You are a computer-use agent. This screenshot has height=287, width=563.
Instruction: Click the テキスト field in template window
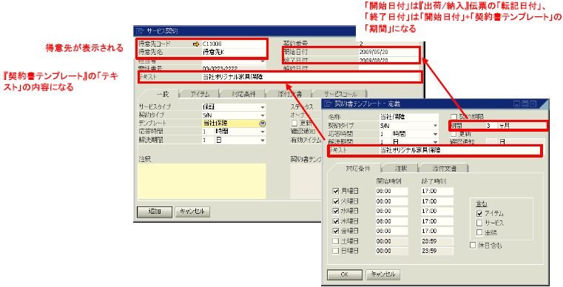tap(459, 150)
